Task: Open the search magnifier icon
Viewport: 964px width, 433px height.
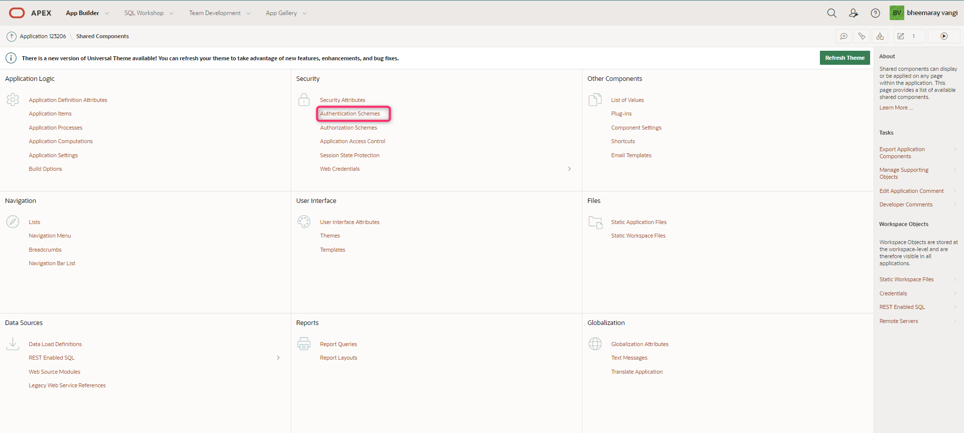Action: point(831,13)
